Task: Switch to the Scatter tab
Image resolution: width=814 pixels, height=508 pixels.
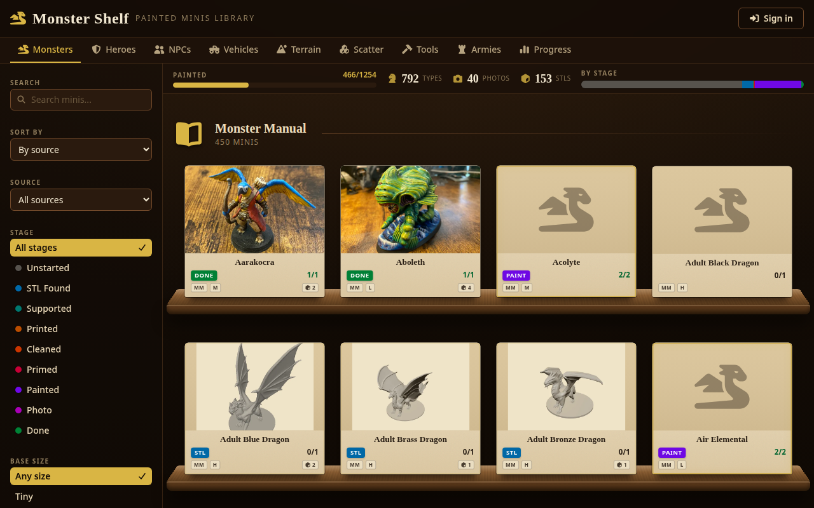Action: tap(361, 50)
